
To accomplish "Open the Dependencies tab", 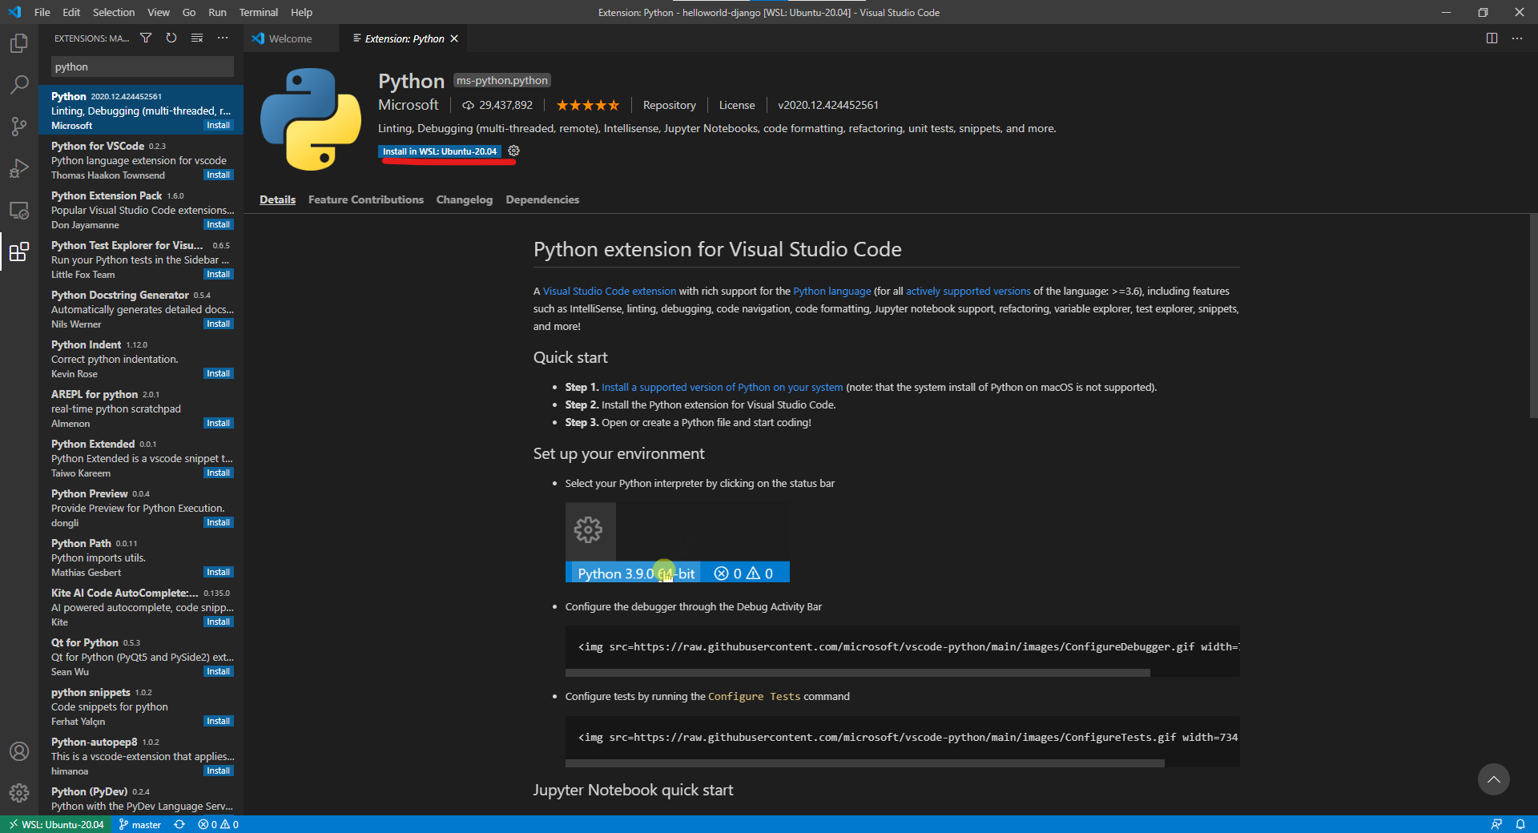I will pyautogui.click(x=542, y=199).
